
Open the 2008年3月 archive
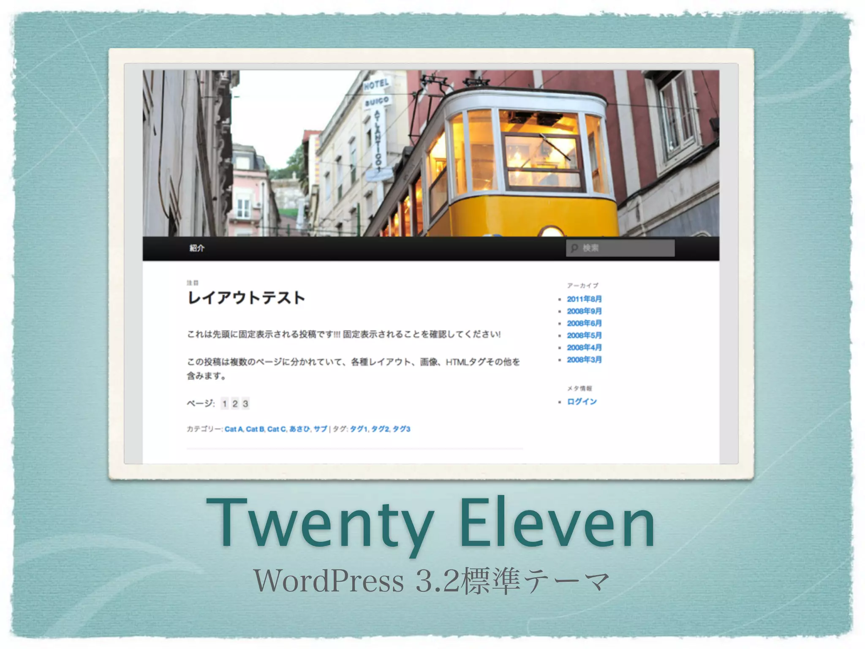click(584, 360)
